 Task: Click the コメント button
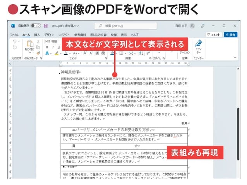coord(214,35)
